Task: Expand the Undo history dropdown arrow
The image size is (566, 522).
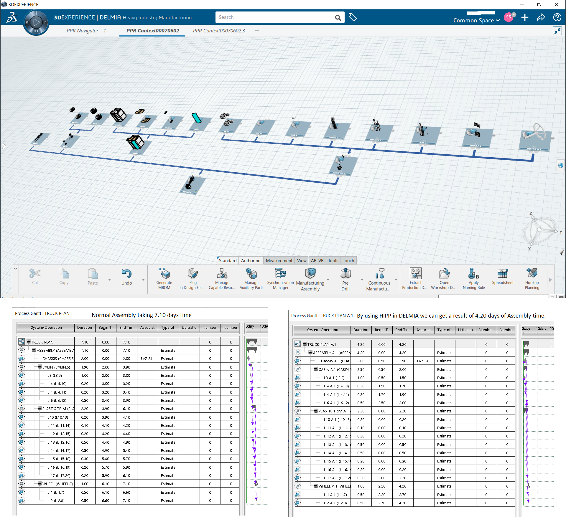Action: click(143, 280)
